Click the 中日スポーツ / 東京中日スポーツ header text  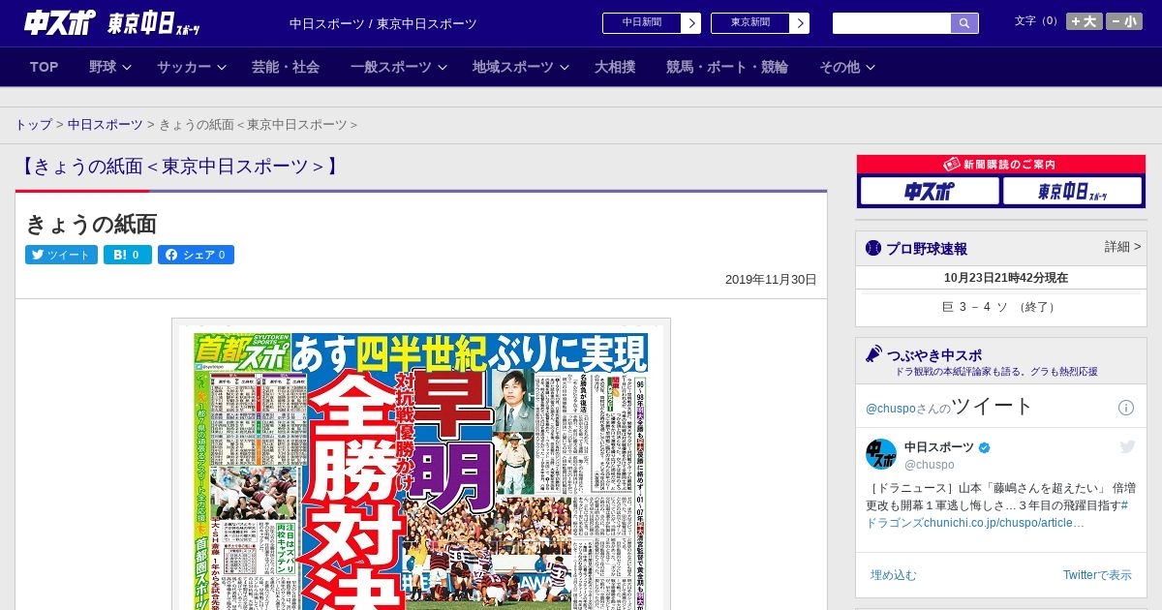click(383, 23)
